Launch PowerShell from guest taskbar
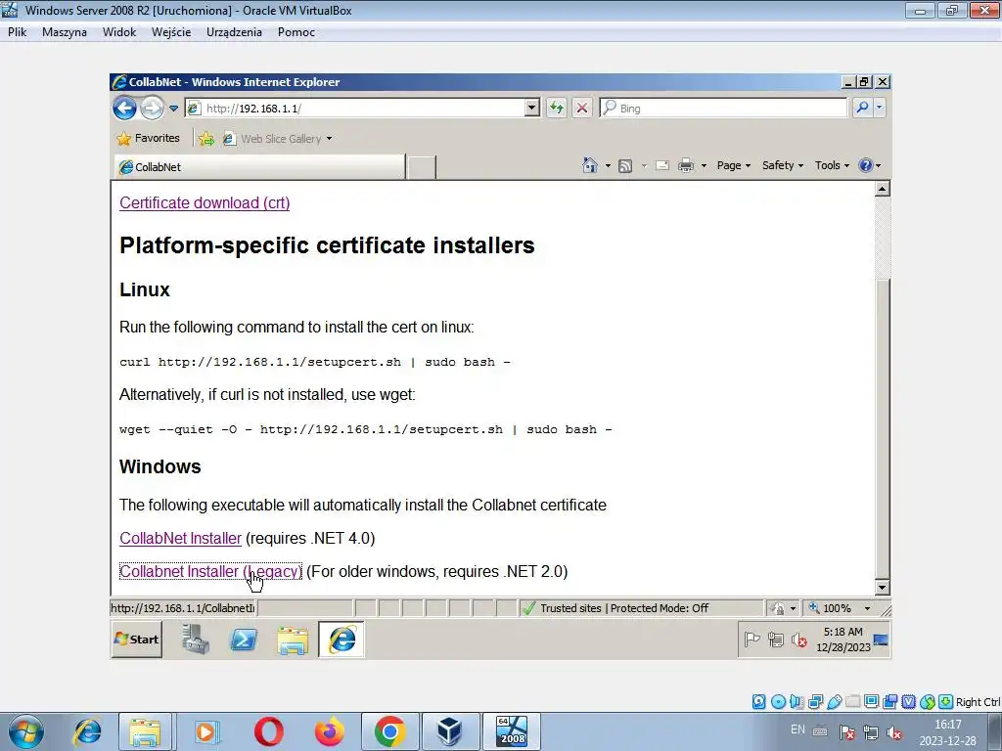The image size is (1002, 751). tap(244, 640)
